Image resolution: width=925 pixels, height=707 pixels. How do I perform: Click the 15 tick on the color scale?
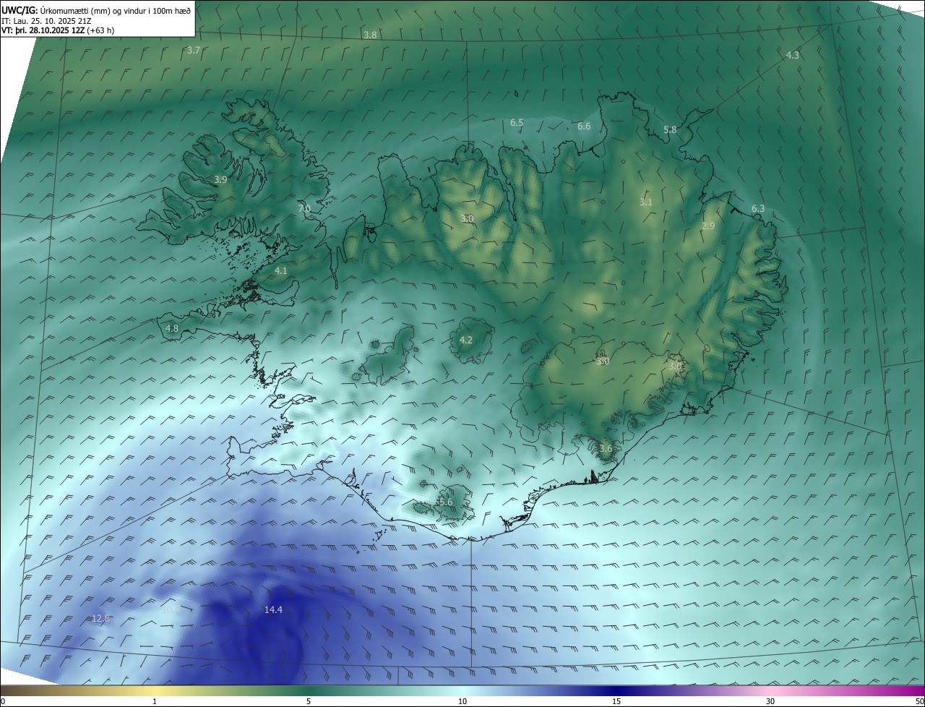pyautogui.click(x=616, y=701)
